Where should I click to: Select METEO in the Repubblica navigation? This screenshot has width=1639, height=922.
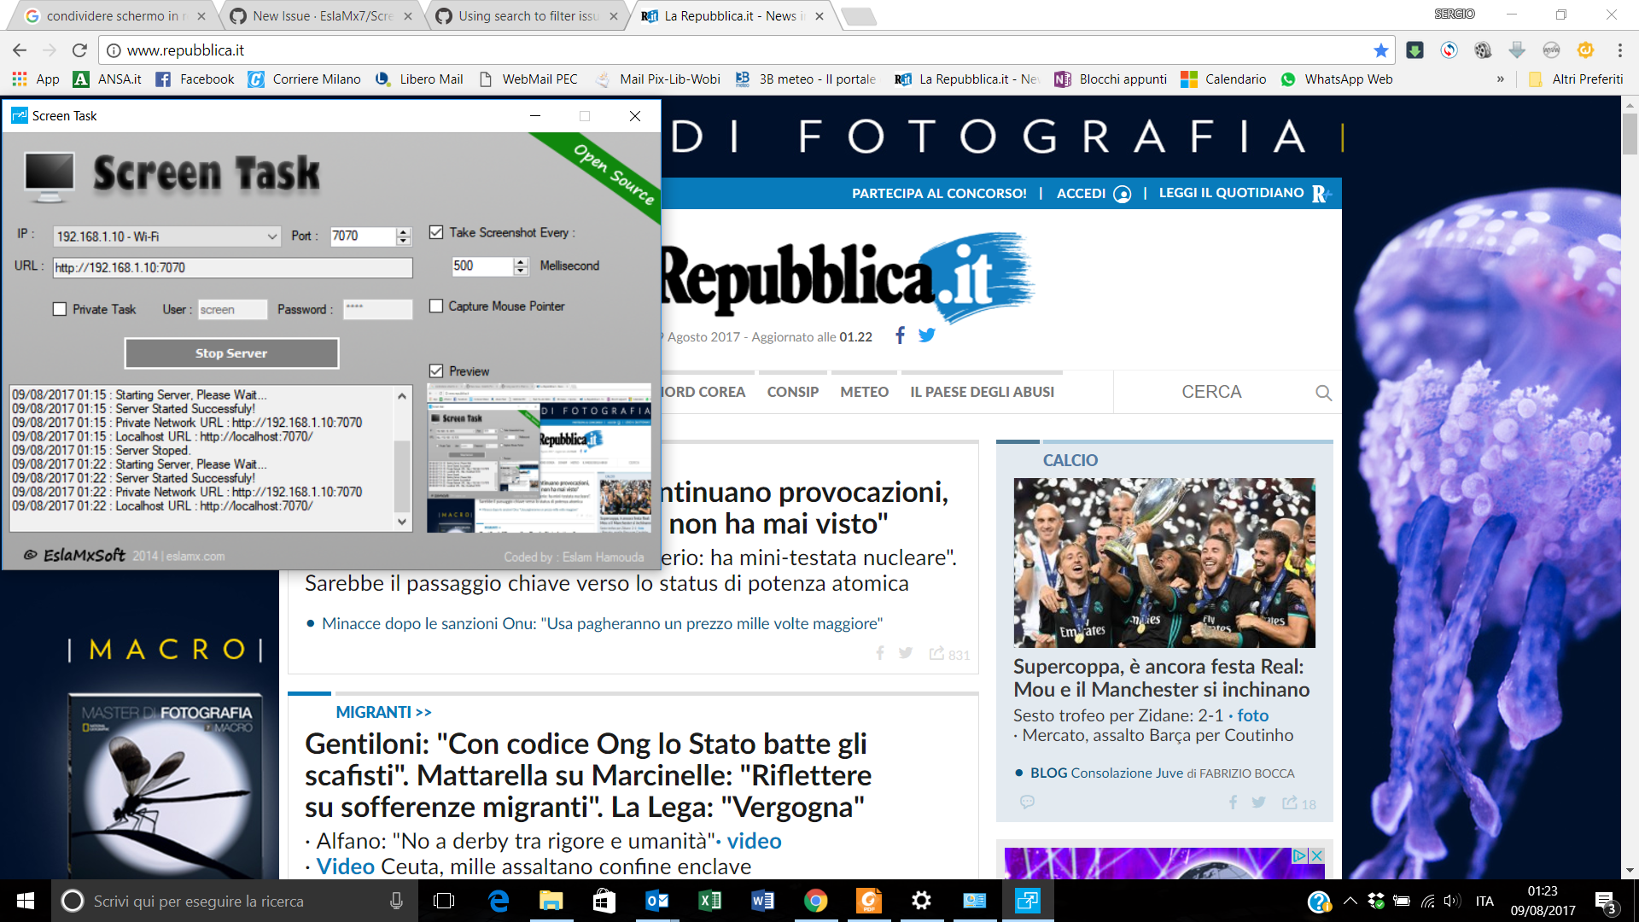point(864,392)
